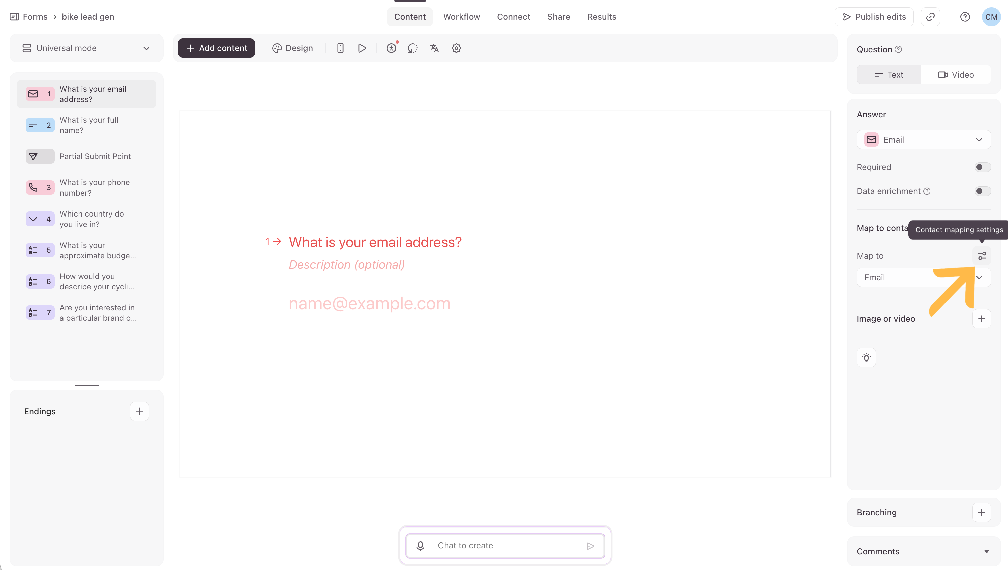Open Email answer type dropdown

point(923,140)
